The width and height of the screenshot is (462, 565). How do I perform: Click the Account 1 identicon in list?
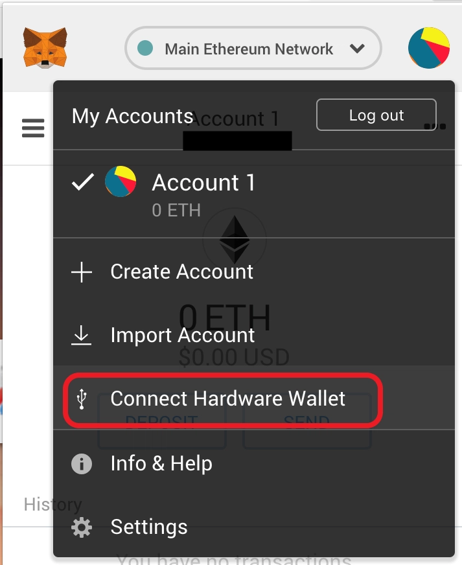(121, 181)
